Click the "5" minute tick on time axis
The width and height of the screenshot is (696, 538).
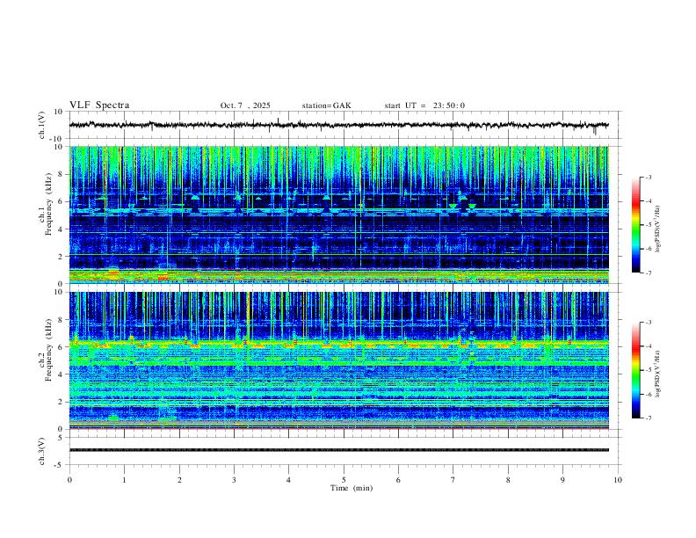click(x=344, y=480)
